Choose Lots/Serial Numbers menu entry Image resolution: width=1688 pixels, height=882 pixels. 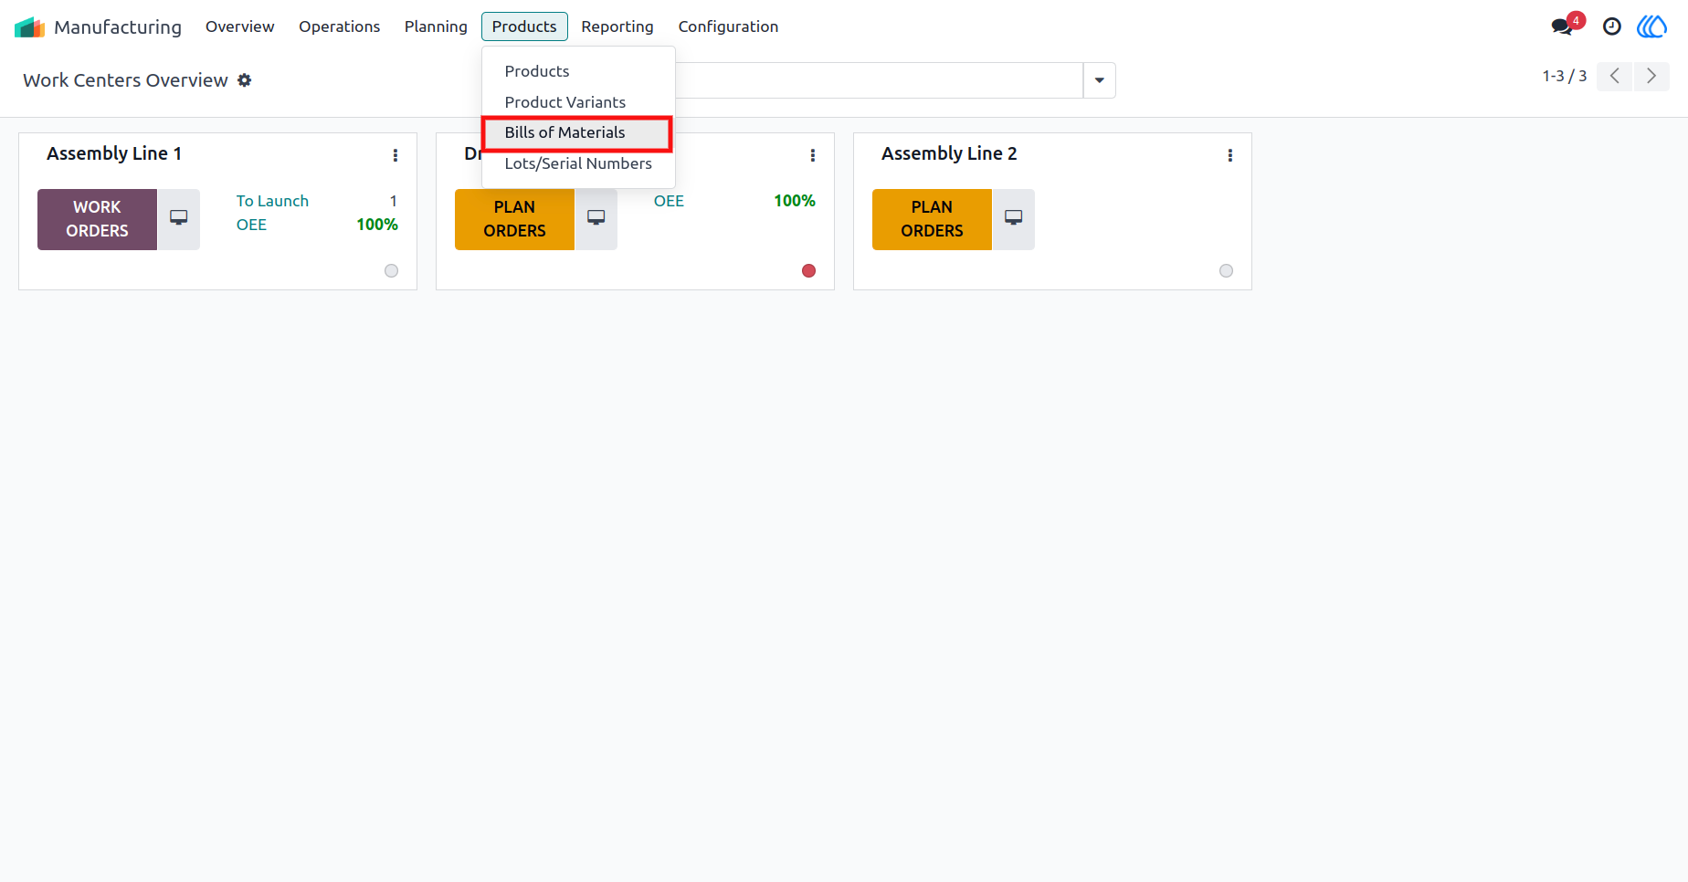click(578, 163)
